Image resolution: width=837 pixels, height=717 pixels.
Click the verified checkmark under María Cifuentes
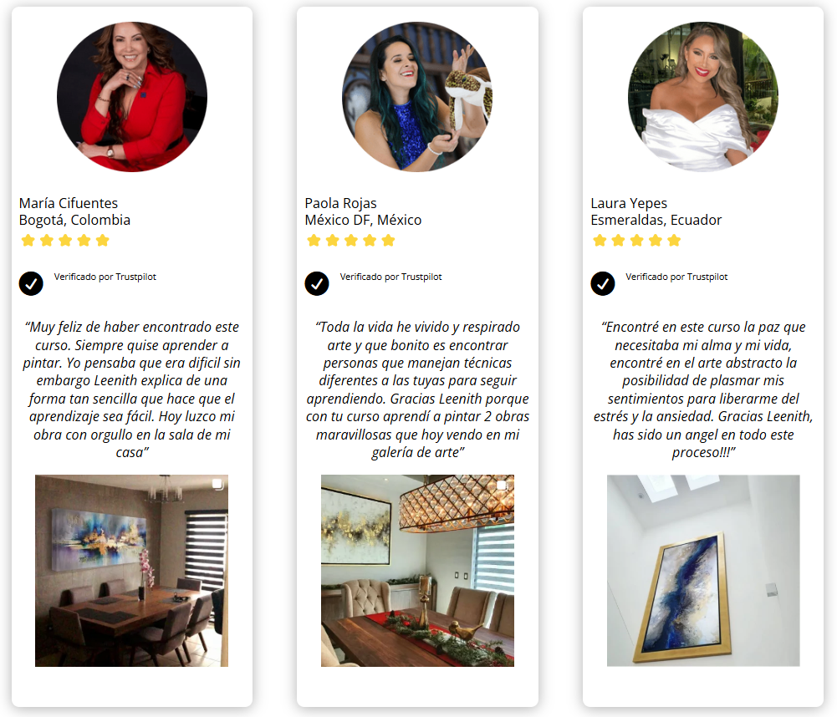31,283
